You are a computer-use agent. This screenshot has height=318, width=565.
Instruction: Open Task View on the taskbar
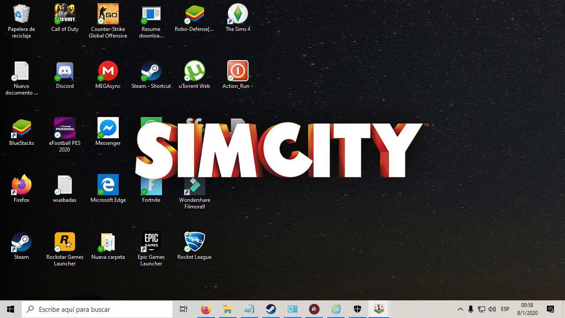[184, 309]
